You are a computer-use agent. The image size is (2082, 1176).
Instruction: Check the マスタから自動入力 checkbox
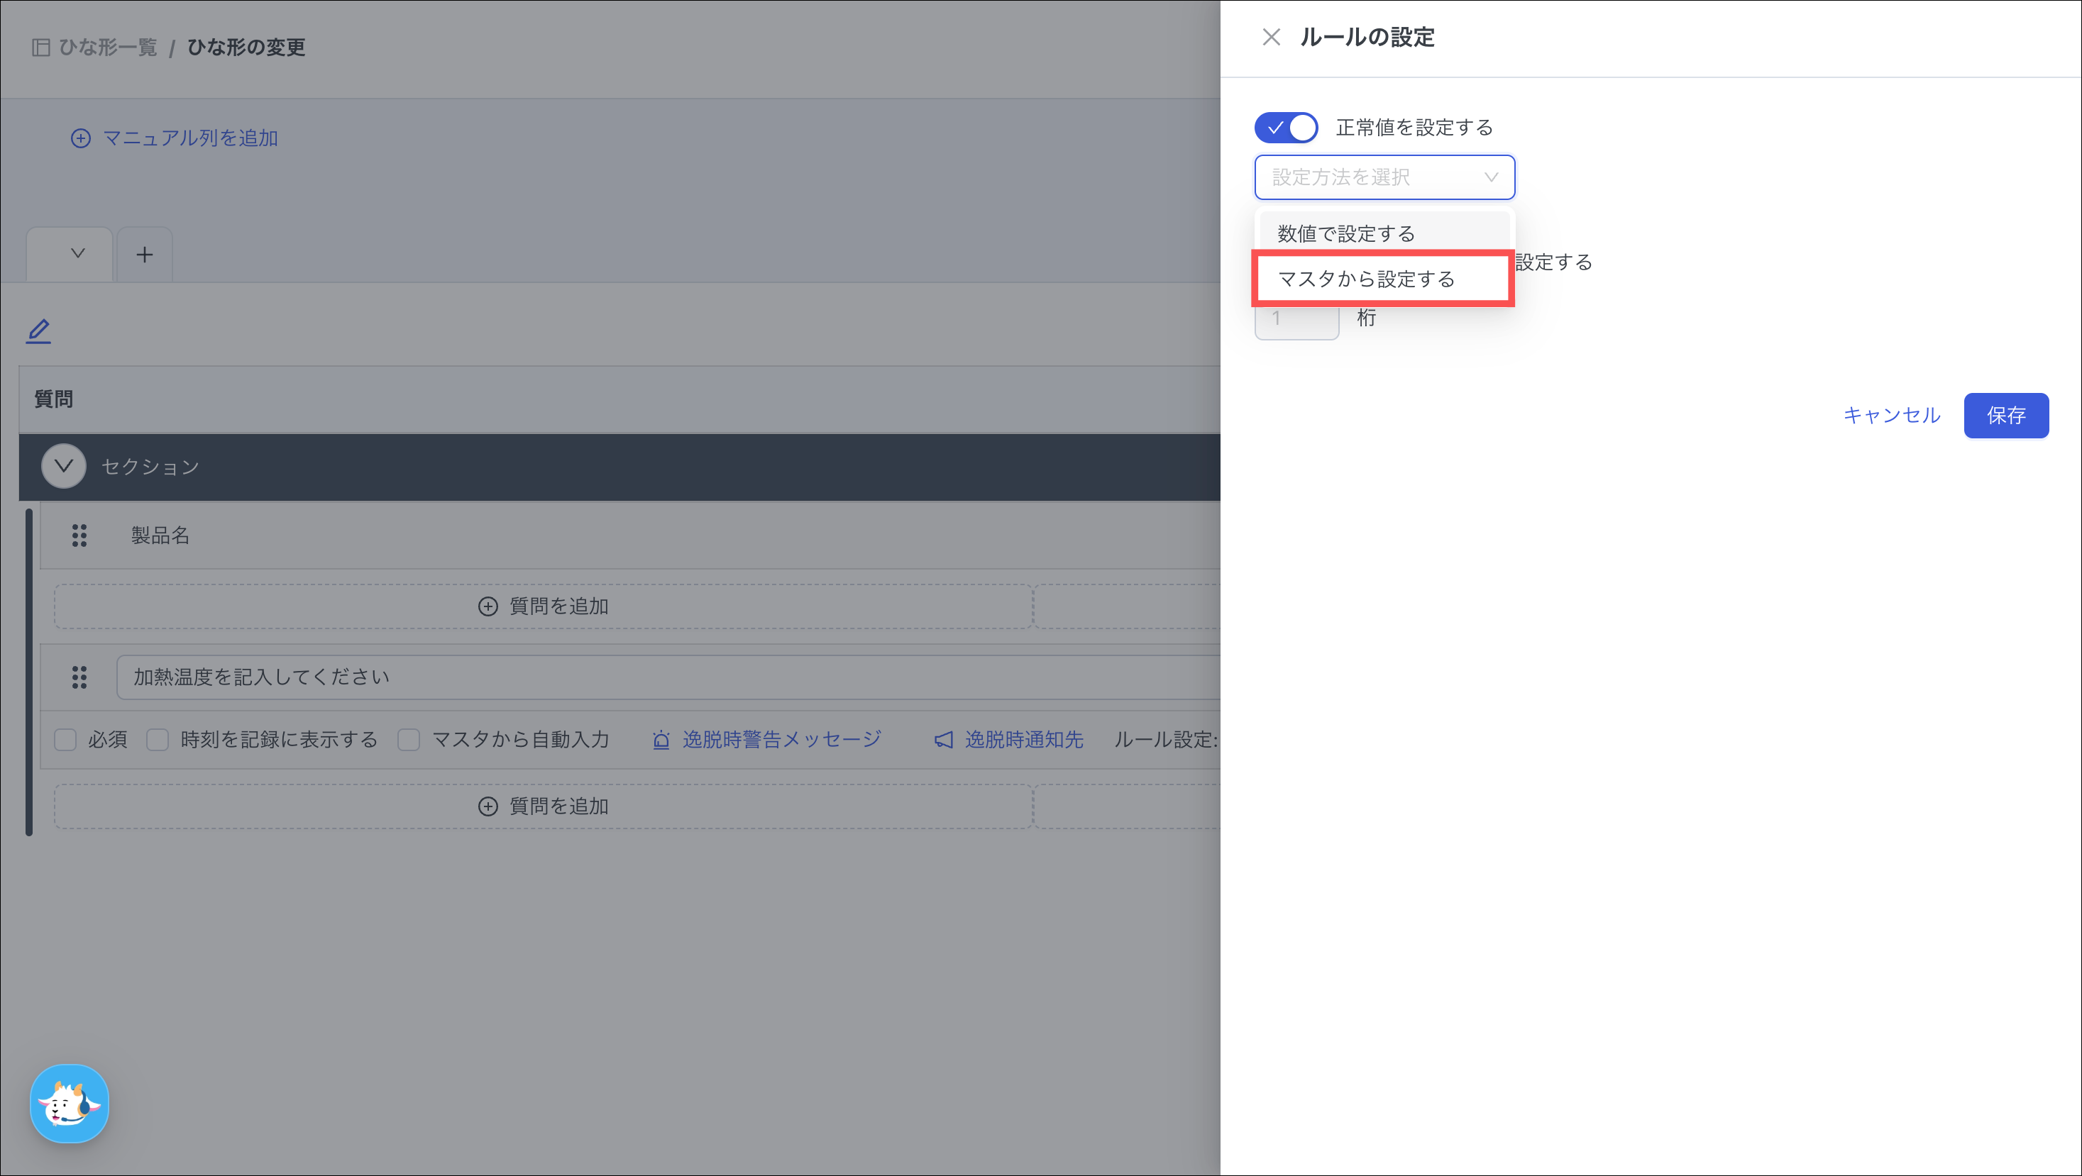pyautogui.click(x=409, y=740)
